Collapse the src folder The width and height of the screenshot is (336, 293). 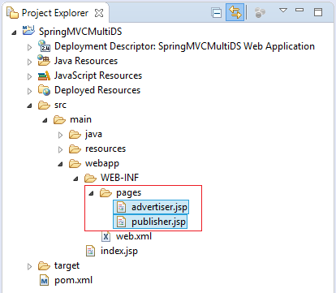click(29, 106)
